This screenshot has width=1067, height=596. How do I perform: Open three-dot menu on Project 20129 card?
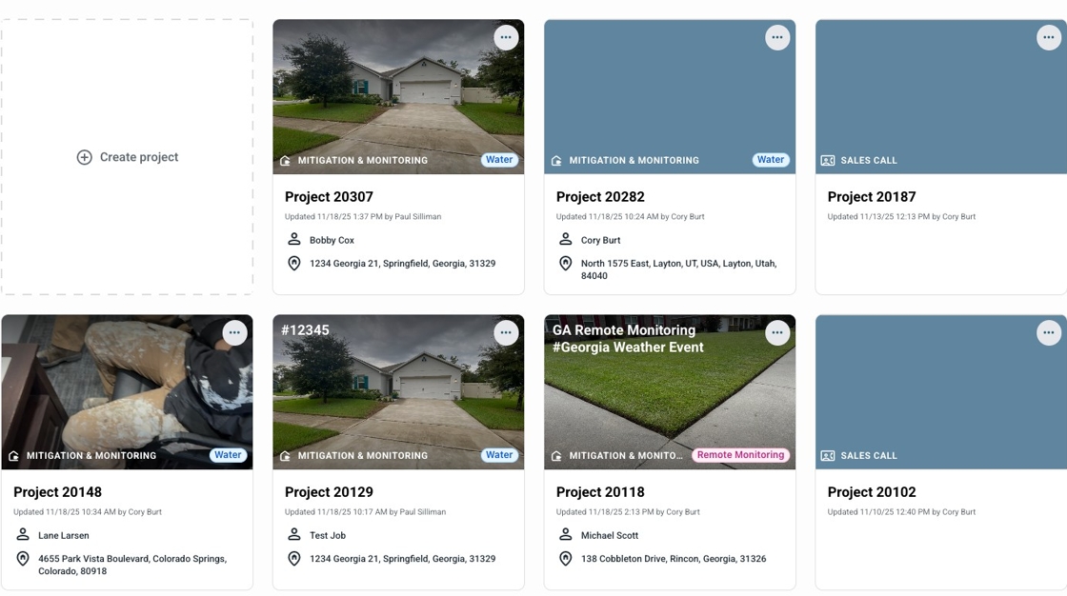[506, 332]
